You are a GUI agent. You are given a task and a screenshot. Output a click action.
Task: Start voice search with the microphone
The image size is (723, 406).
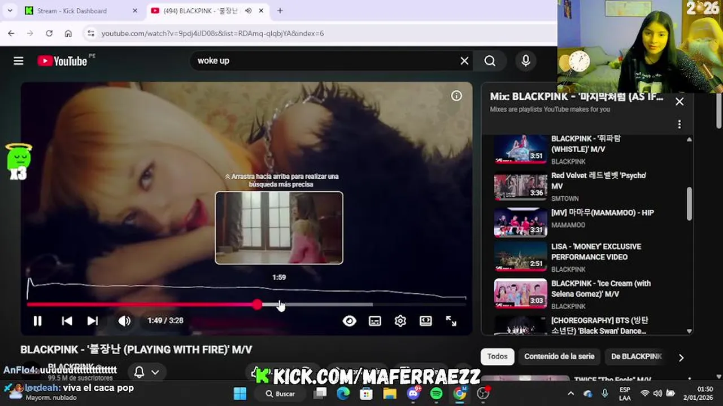(526, 61)
